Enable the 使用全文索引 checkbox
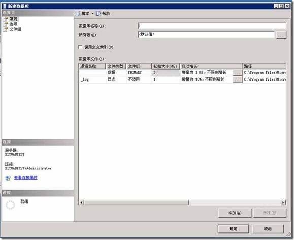This screenshot has height=240, width=294. coord(80,47)
